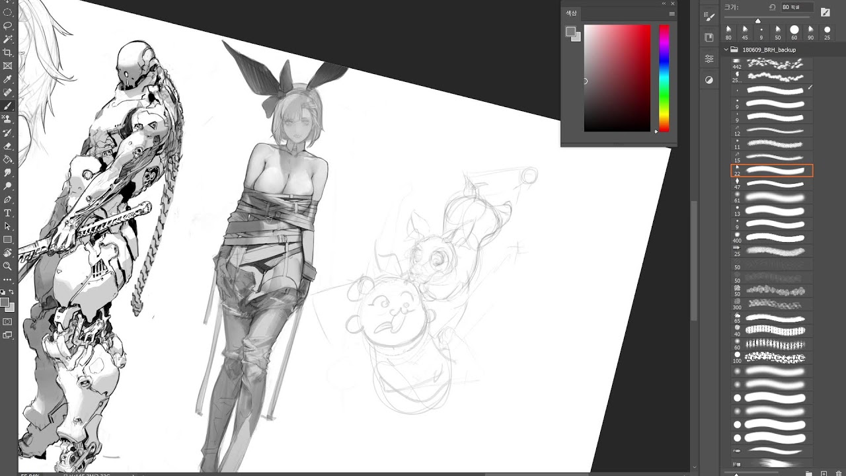The height and width of the screenshot is (476, 846).
Task: Select the highlighted size 22 brush
Action: 772,171
